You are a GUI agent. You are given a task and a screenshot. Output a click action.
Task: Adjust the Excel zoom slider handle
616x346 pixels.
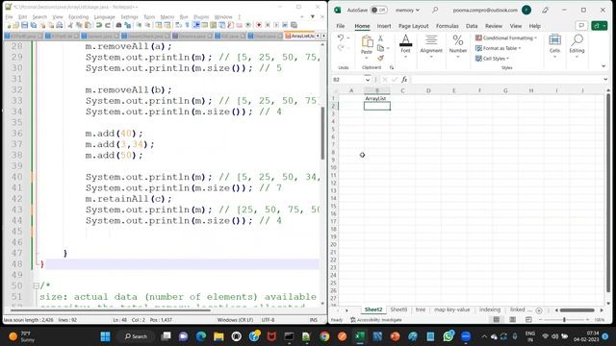coord(565,320)
